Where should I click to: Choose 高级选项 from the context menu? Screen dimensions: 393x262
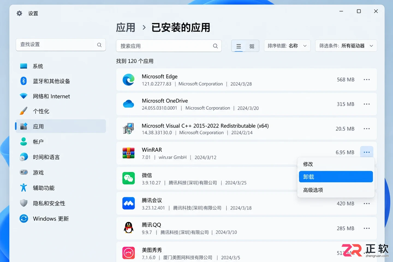point(336,190)
